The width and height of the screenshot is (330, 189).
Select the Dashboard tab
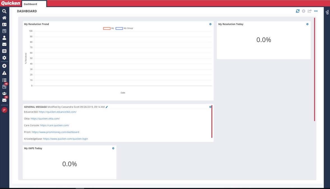point(34,4)
